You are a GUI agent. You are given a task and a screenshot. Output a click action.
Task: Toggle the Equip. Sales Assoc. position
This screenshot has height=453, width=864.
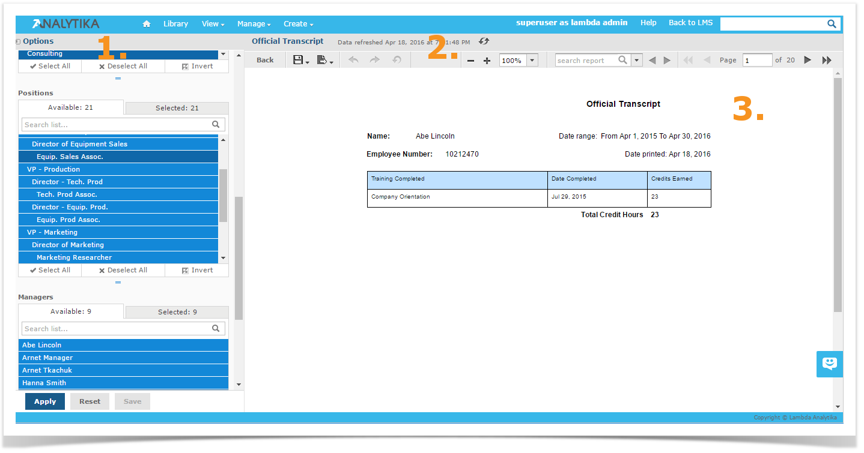tap(118, 157)
